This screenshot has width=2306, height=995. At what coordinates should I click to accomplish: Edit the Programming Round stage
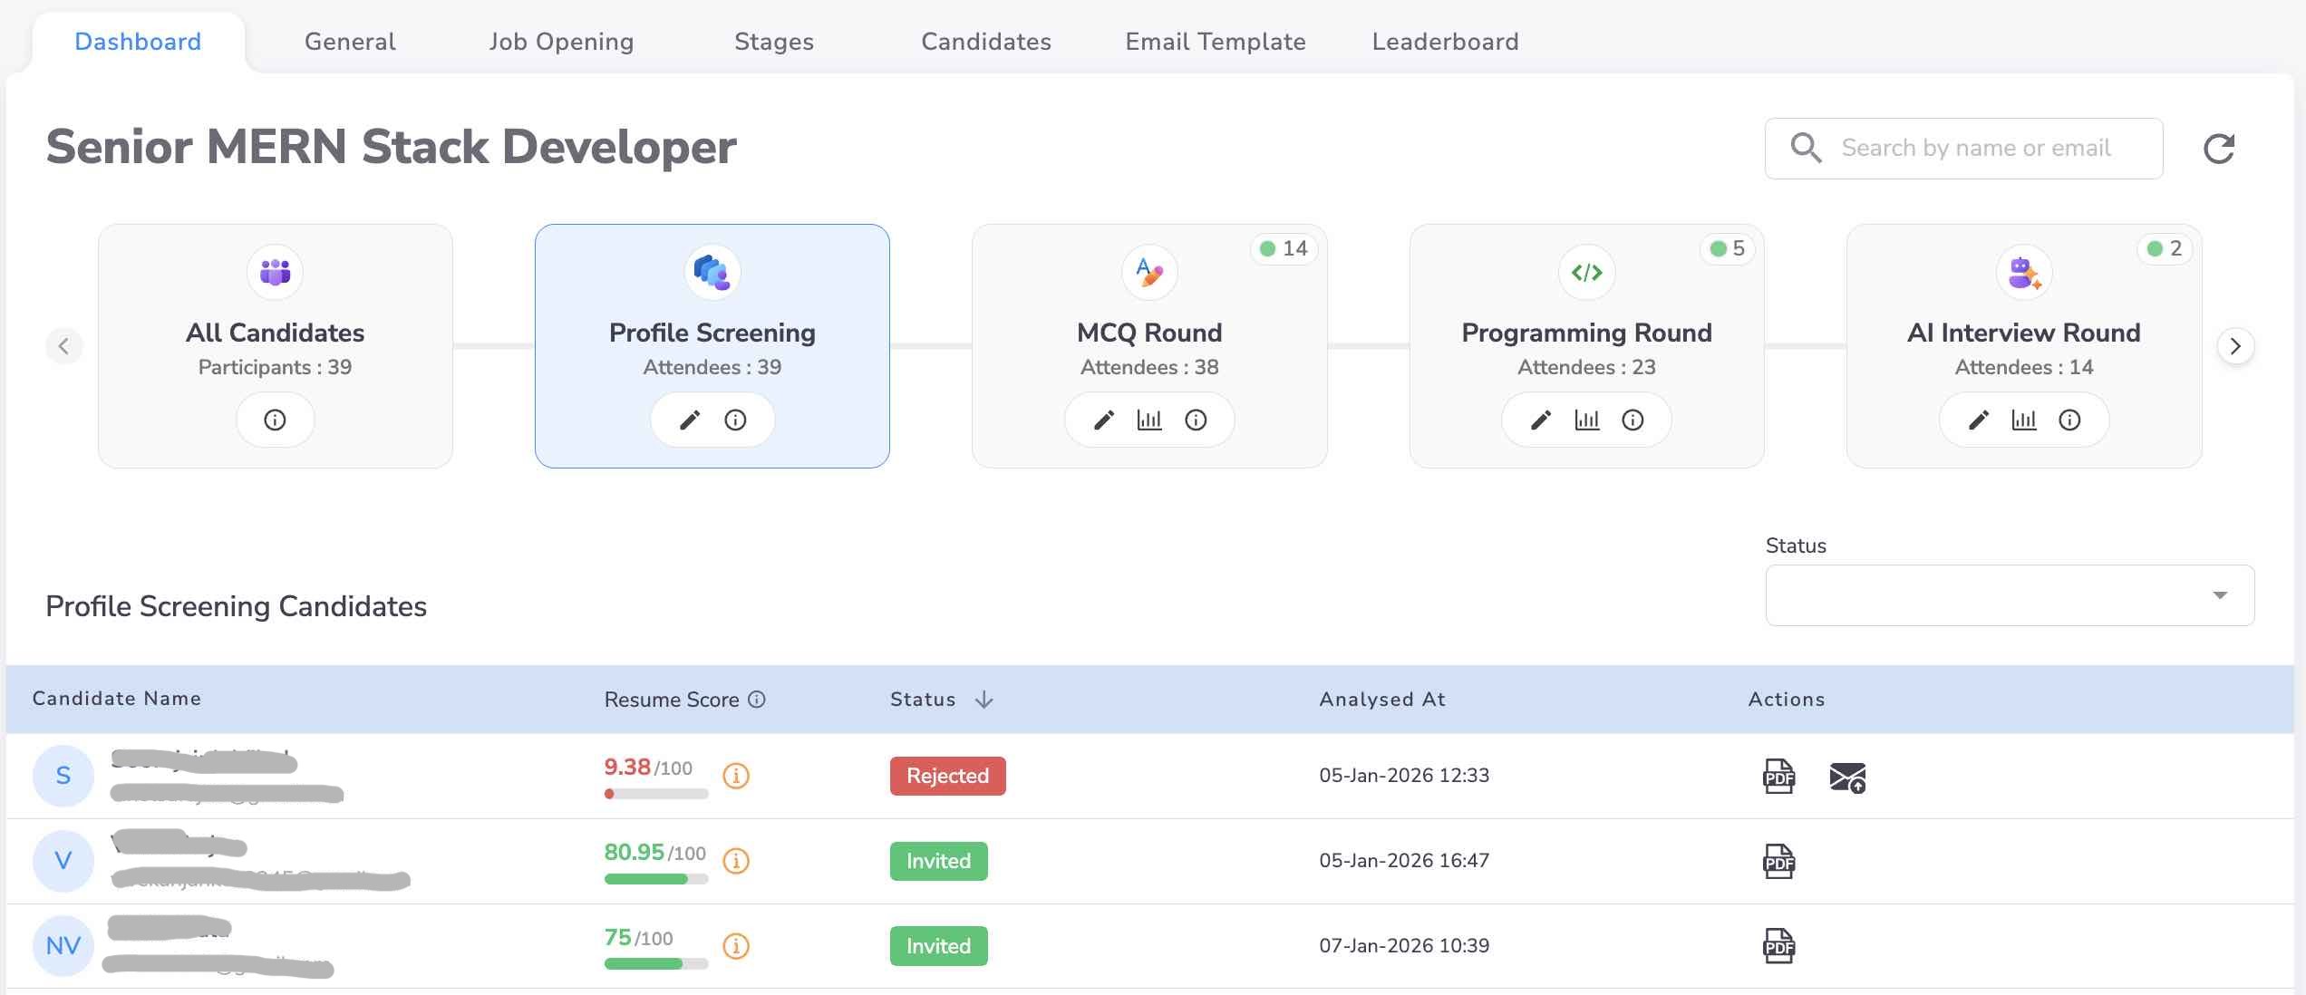pyautogui.click(x=1541, y=420)
